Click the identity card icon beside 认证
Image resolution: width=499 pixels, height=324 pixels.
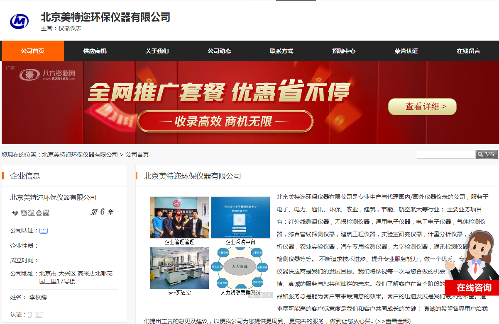click(x=39, y=315)
